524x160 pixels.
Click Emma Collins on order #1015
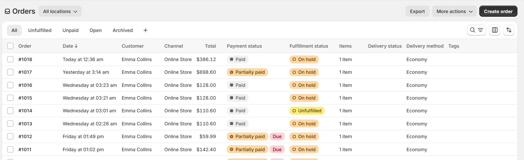[x=137, y=98]
